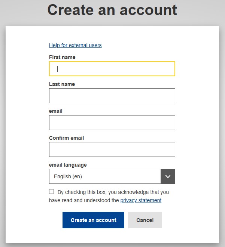Click the text cursor in First name

coord(57,69)
